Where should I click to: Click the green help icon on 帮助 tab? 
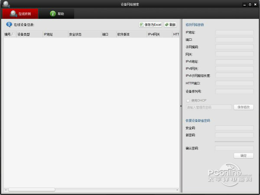click(x=53, y=14)
